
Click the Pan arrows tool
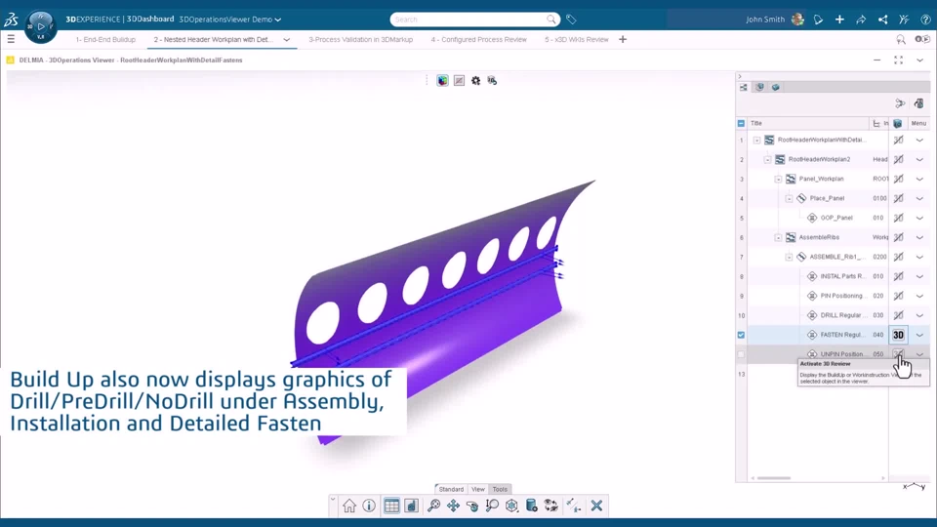453,506
